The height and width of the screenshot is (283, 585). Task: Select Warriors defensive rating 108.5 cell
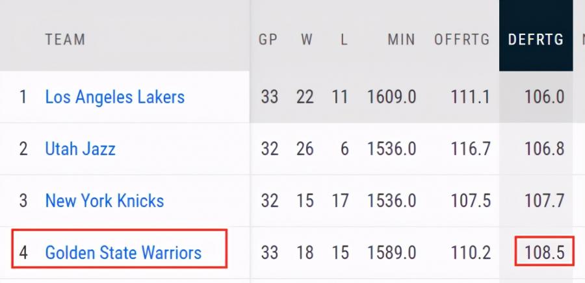545,252
